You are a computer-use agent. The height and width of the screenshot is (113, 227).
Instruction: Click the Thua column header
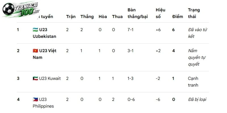[x=117, y=17]
